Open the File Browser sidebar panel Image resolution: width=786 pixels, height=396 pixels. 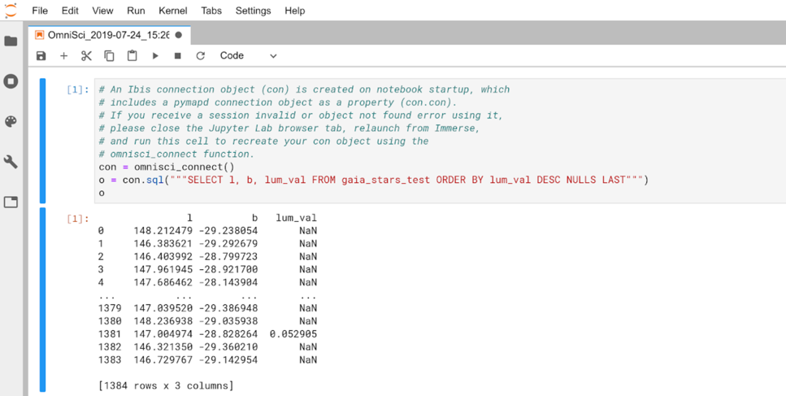pos(11,41)
